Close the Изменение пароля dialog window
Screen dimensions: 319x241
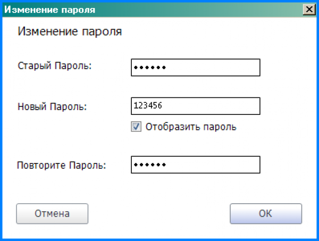coord(308,10)
